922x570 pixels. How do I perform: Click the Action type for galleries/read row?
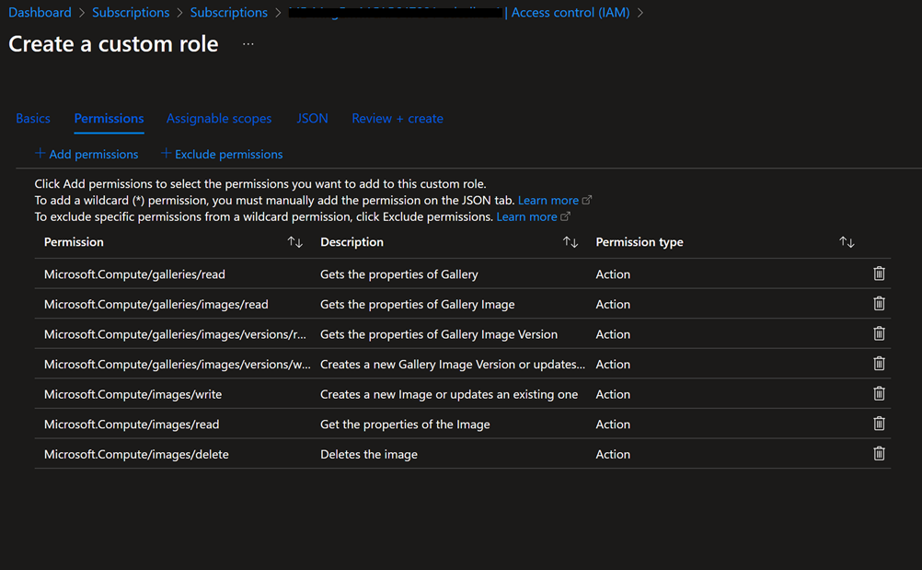pyautogui.click(x=613, y=274)
